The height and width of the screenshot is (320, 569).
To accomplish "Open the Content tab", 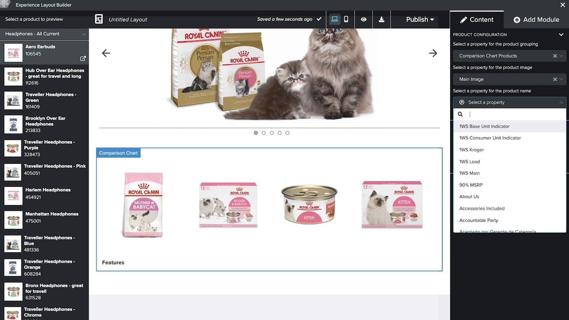I will 477,20.
